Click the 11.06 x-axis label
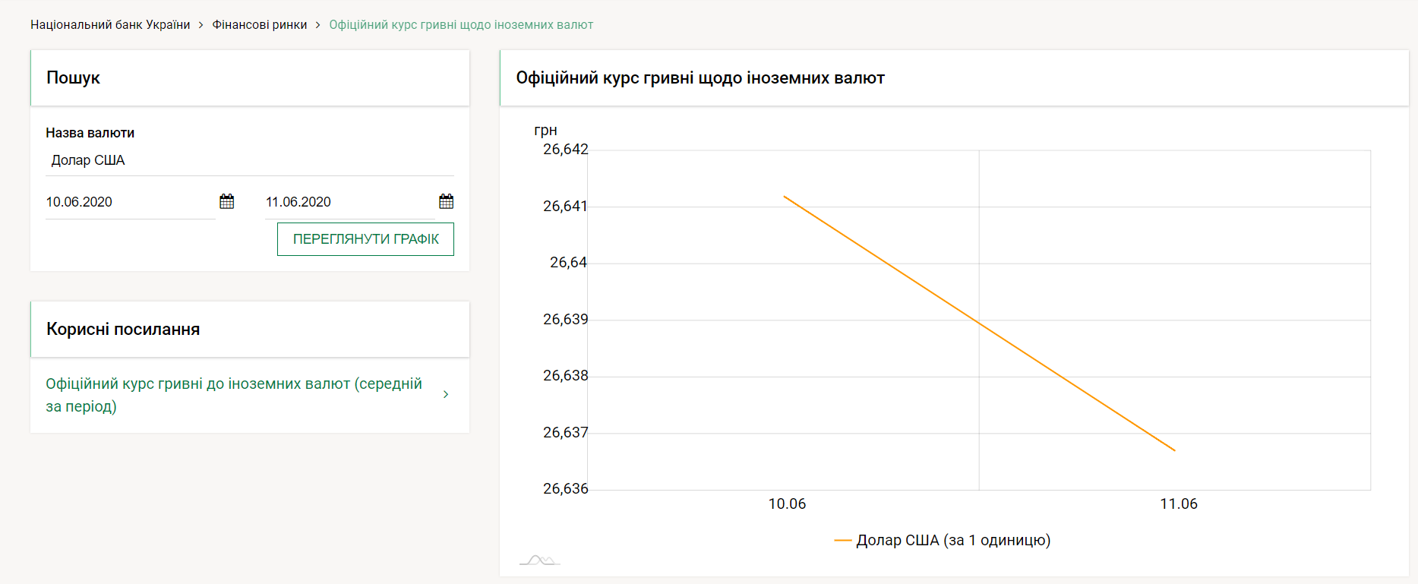1418x584 pixels. pyautogui.click(x=1178, y=504)
